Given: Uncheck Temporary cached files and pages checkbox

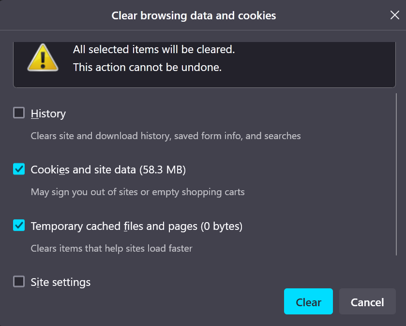Looking at the screenshot, I should point(19,225).
